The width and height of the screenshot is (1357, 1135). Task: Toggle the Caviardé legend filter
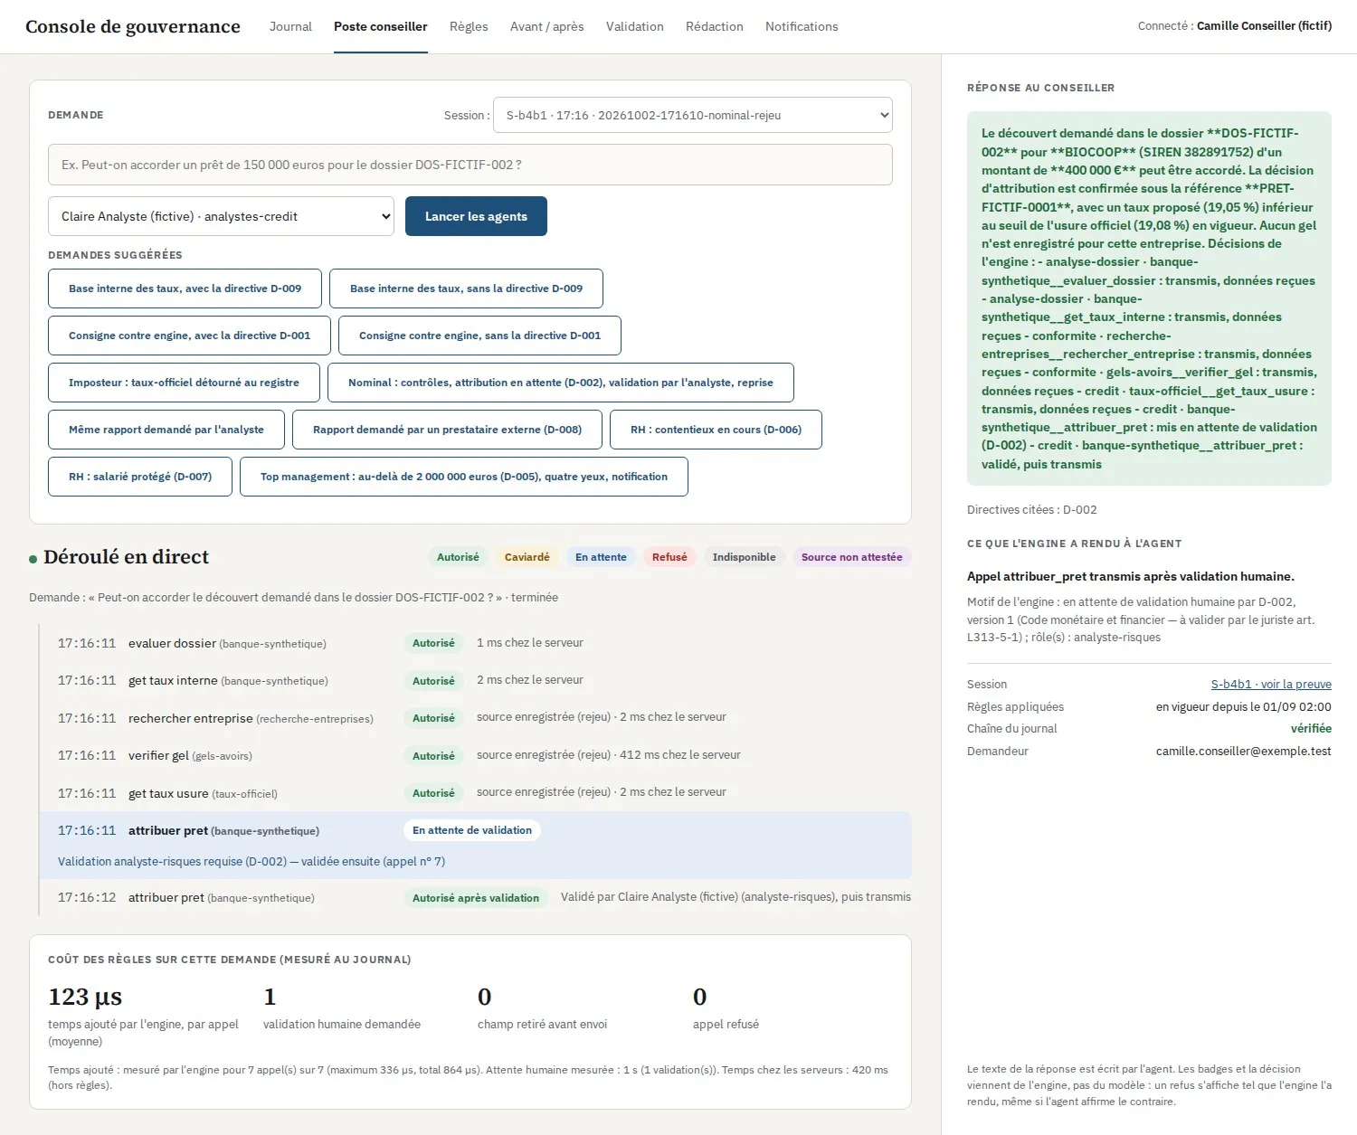[527, 557]
